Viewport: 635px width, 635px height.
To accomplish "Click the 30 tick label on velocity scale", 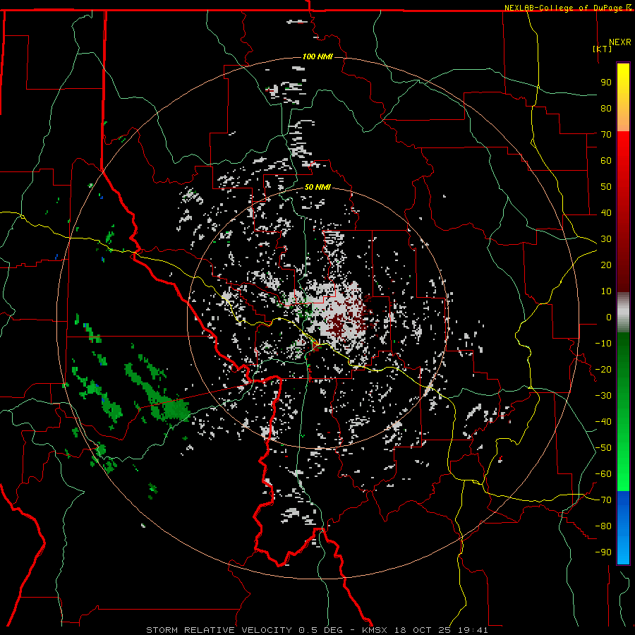I will tap(606, 239).
